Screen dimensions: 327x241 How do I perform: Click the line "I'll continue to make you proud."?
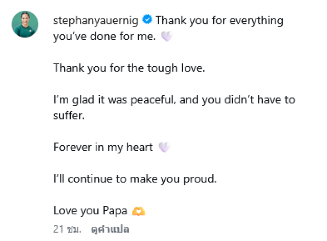[135, 179]
